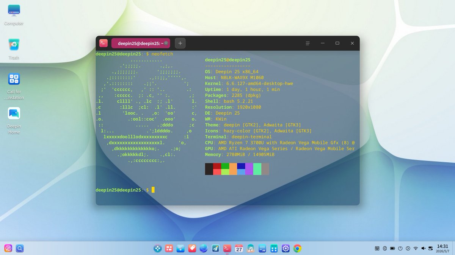Click the 'Terminal: deepin-terminal' line

coord(238,137)
